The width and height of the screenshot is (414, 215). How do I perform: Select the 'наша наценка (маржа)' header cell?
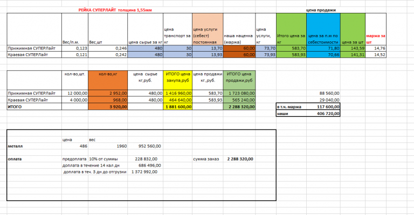click(x=239, y=29)
